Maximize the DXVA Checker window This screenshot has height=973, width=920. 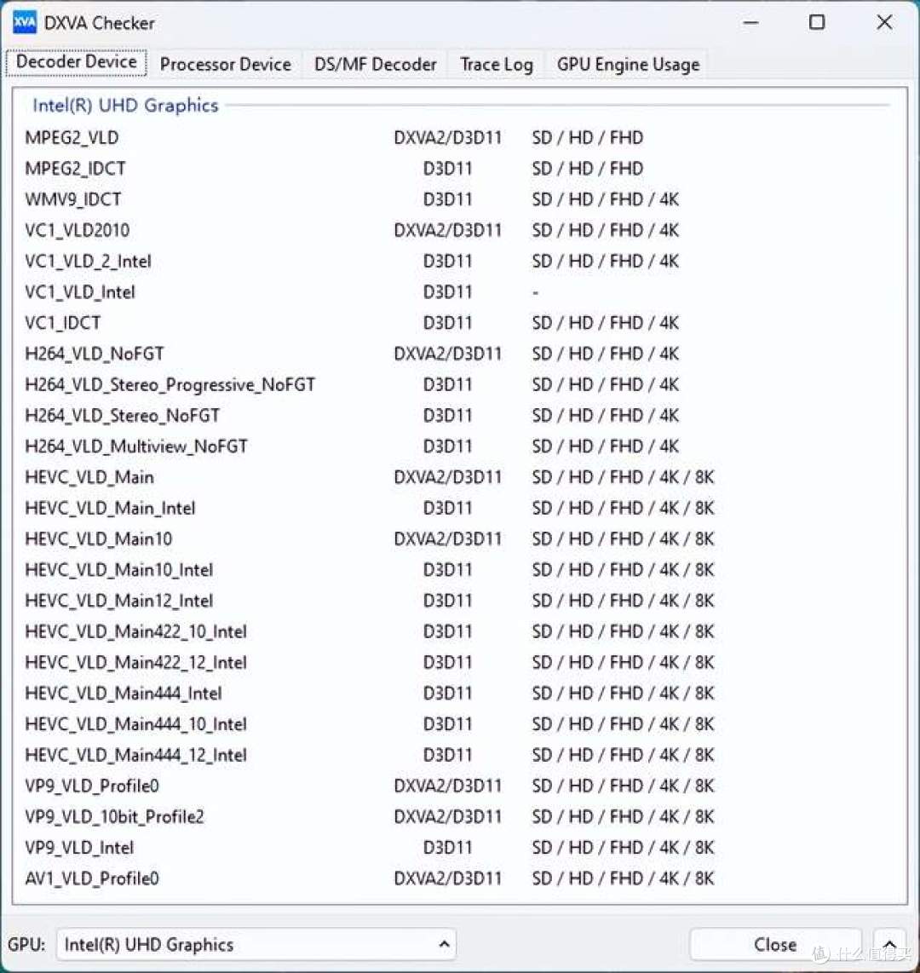817,23
